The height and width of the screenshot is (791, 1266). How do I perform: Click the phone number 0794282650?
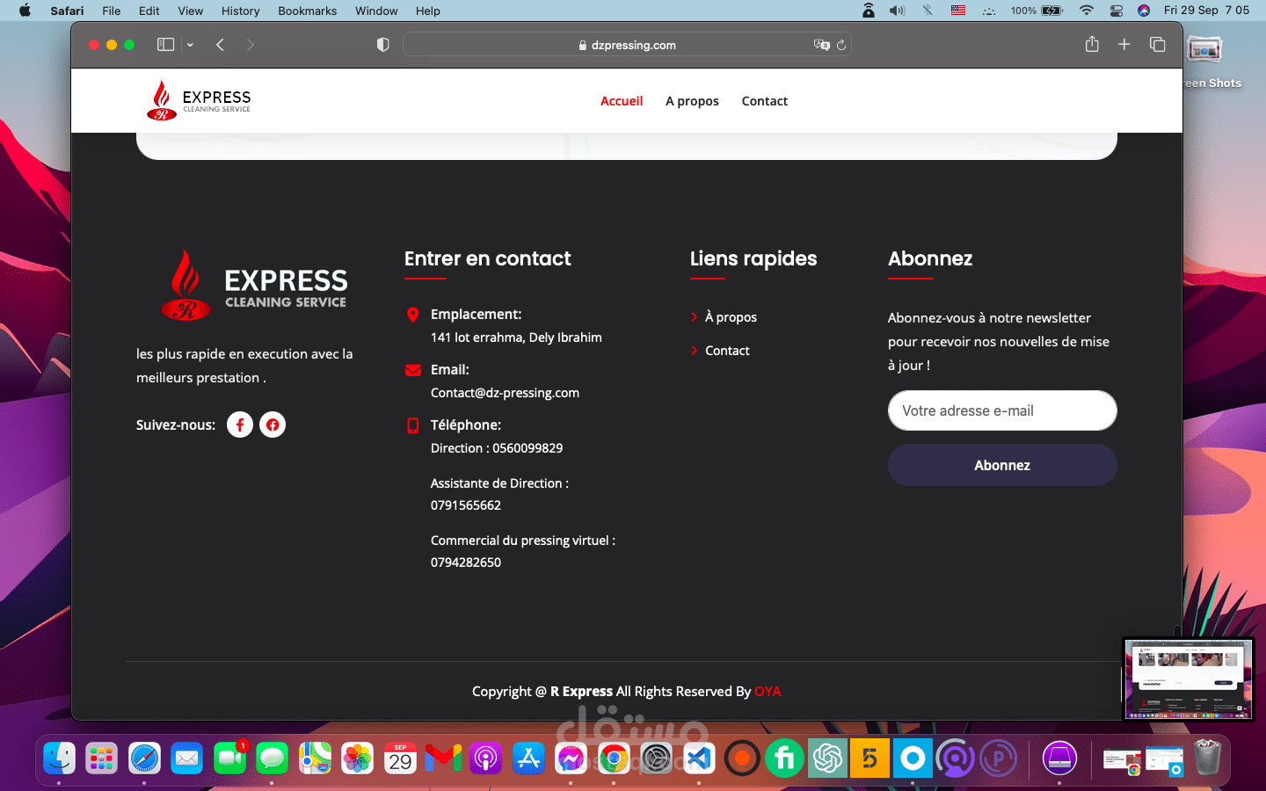pyautogui.click(x=466, y=562)
